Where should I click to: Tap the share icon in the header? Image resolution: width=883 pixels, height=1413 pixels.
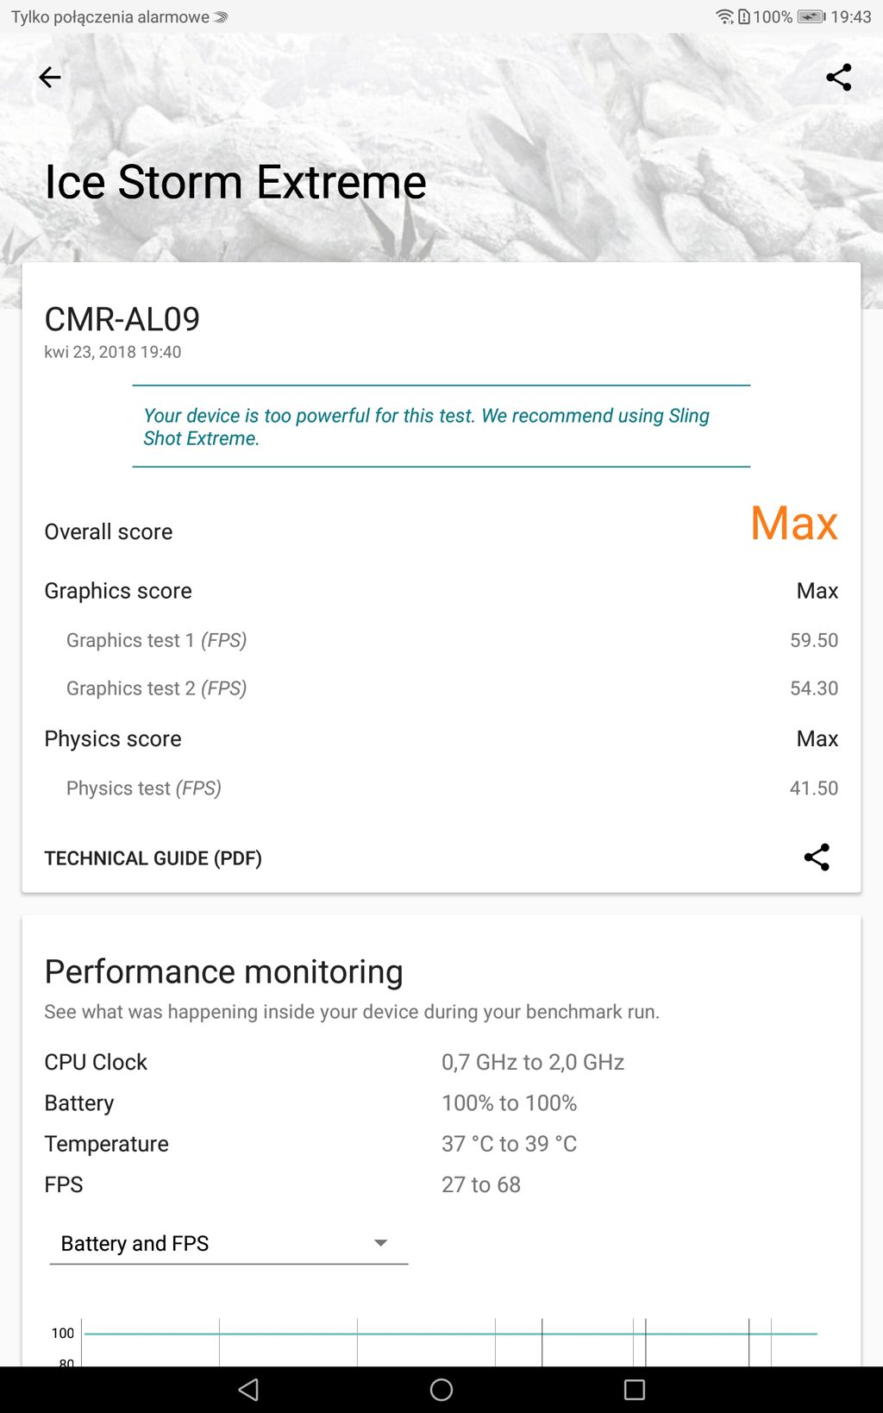(x=838, y=78)
